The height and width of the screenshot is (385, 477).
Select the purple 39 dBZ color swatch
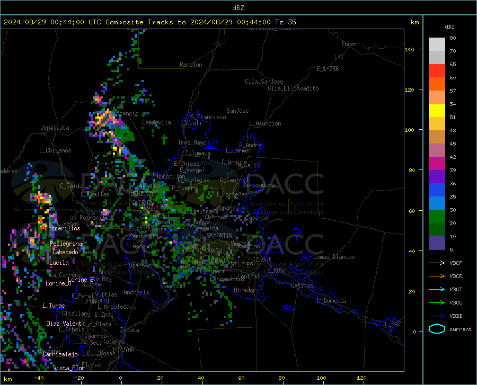tap(437, 177)
